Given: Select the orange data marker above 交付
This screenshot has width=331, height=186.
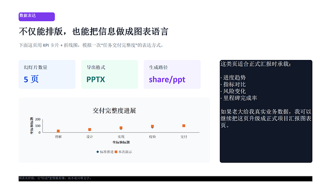Looking at the screenshot, I should pos(184,126).
